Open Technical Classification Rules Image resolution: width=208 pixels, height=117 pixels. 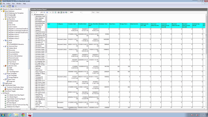[15, 87]
